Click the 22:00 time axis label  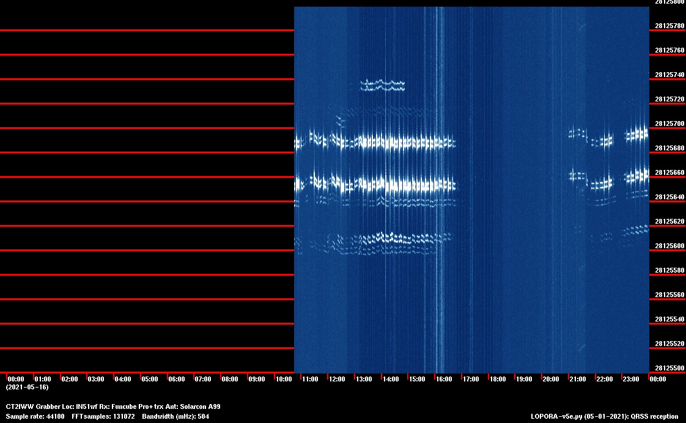click(x=605, y=379)
